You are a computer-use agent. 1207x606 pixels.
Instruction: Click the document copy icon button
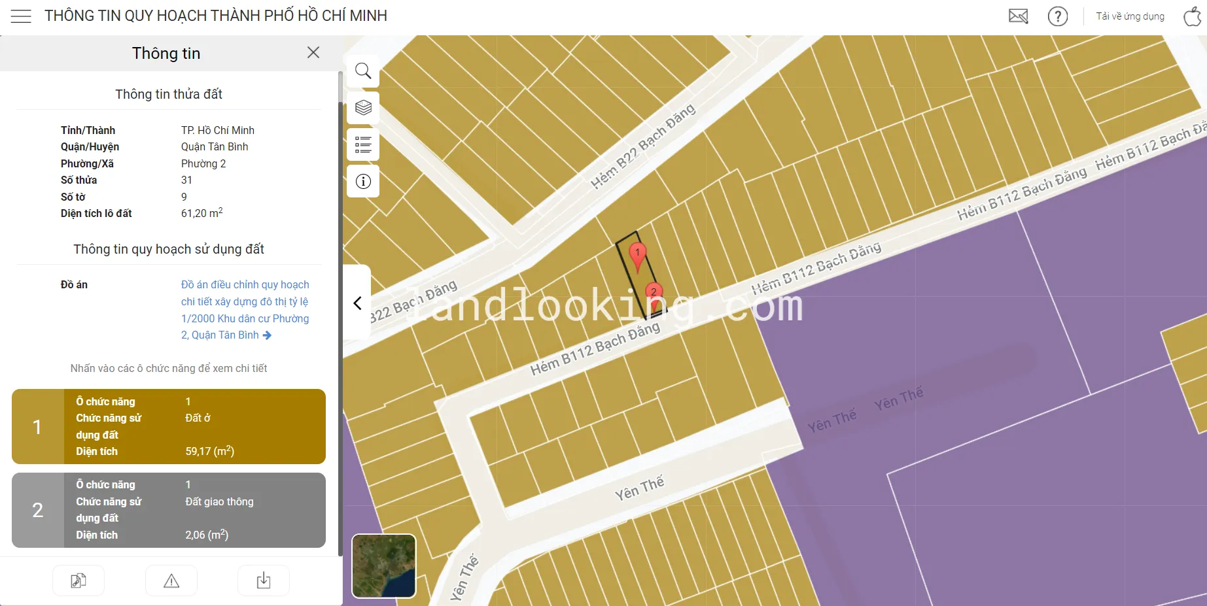79,581
